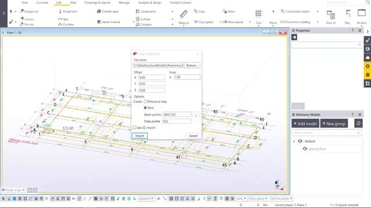Click the Z offset input field
This screenshot has height=208, width=371.
(152, 90)
